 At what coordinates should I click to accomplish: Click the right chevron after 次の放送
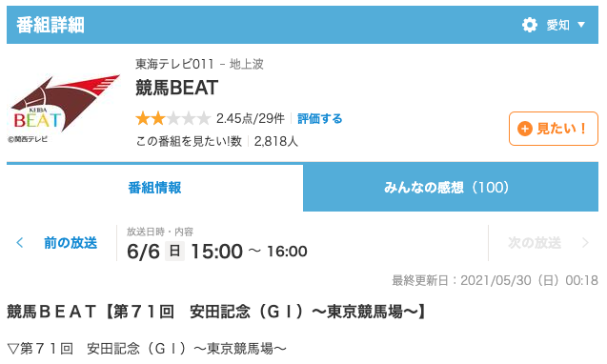tap(585, 243)
